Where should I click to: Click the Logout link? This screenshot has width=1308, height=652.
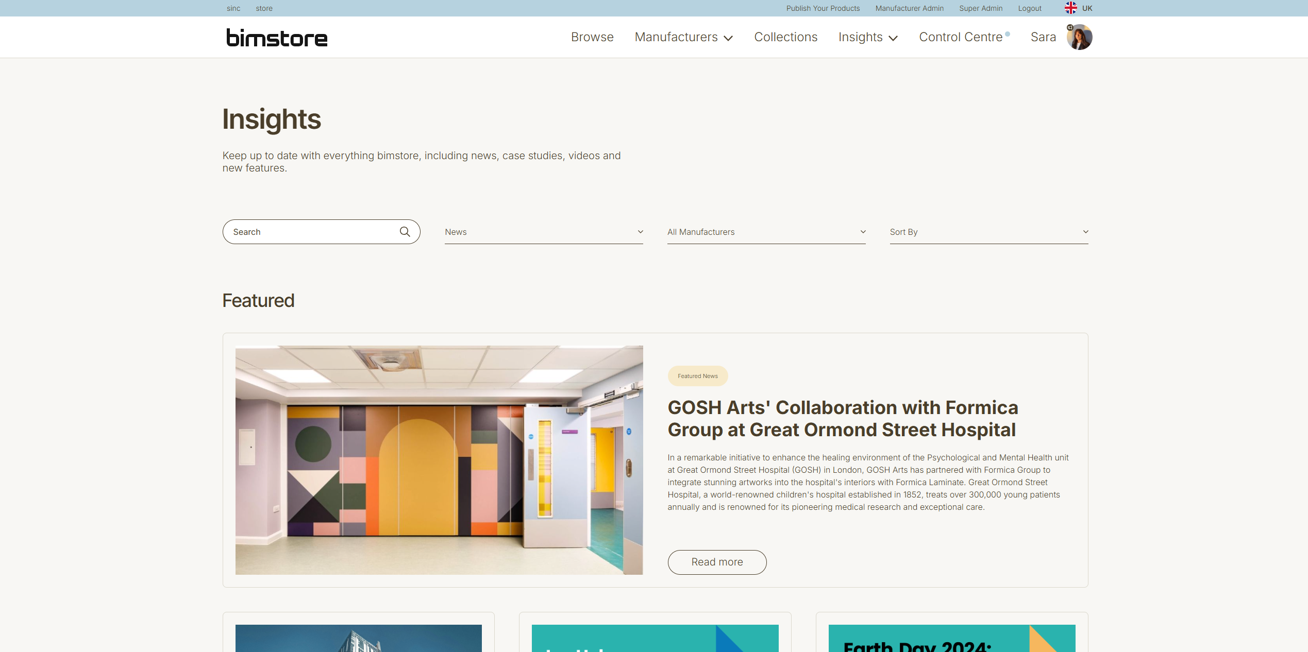[x=1030, y=8]
